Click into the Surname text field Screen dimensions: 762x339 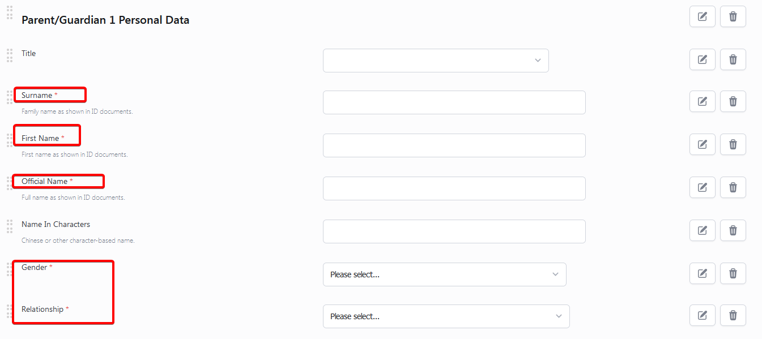pos(454,102)
